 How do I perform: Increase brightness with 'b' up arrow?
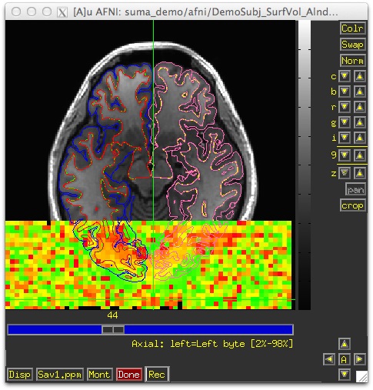point(359,92)
